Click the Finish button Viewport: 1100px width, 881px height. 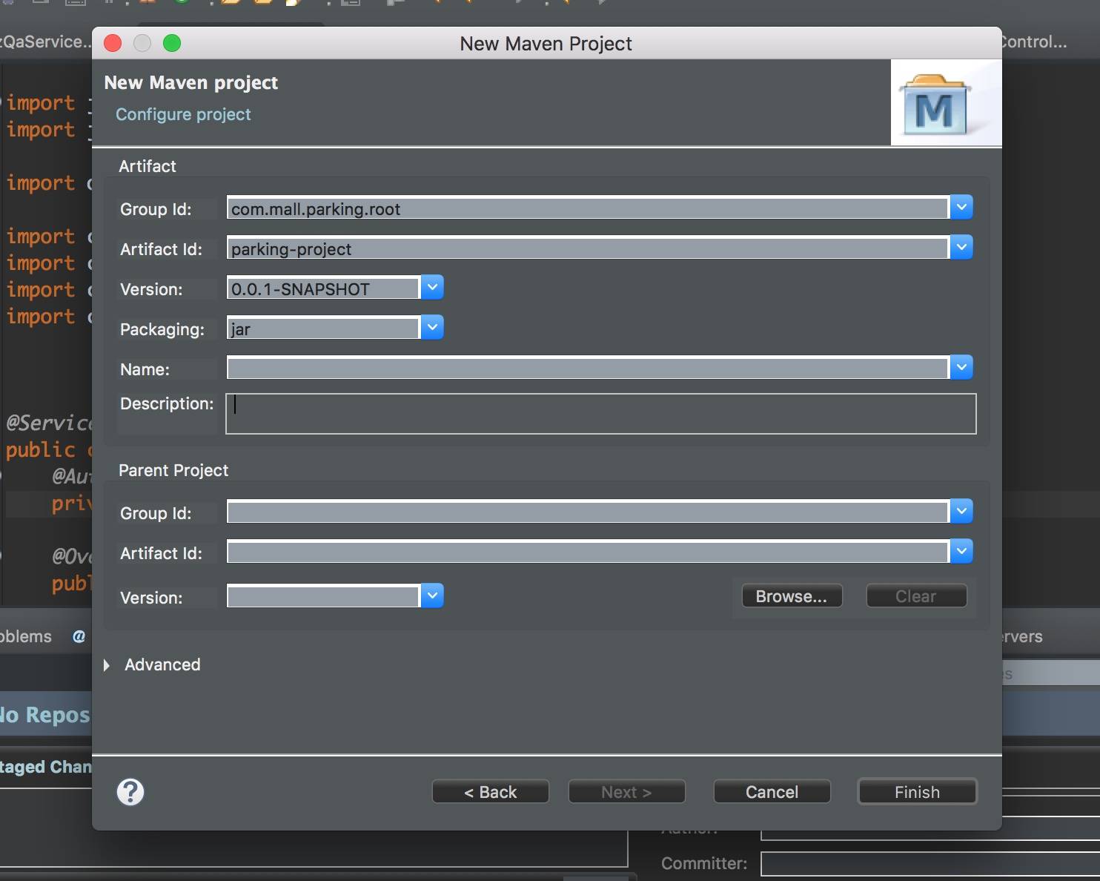point(917,792)
